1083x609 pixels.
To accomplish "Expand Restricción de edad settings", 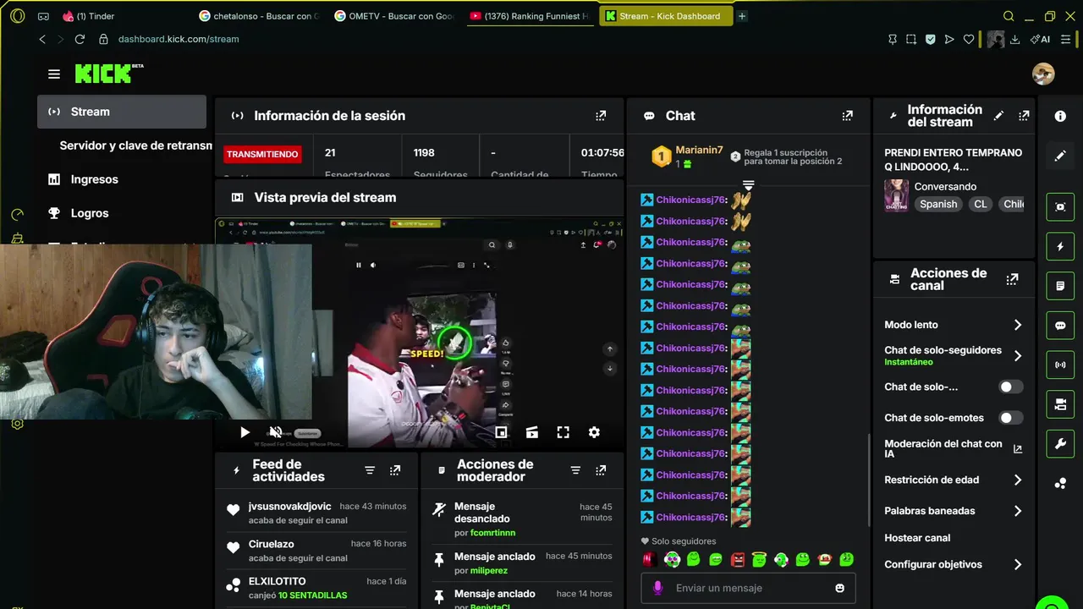I will coord(1018,480).
